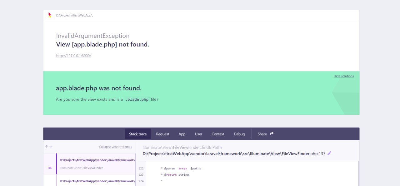This screenshot has height=186, width=400.
Task: Click the FileViewFinder::findInPaths class label
Action: pos(182,147)
